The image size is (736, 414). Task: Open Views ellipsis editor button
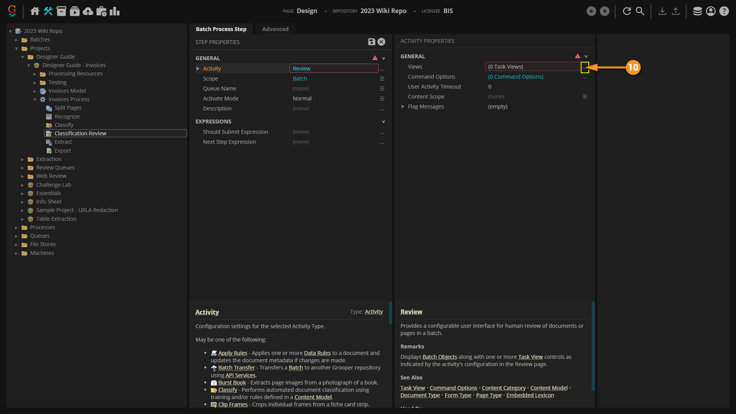click(x=585, y=67)
